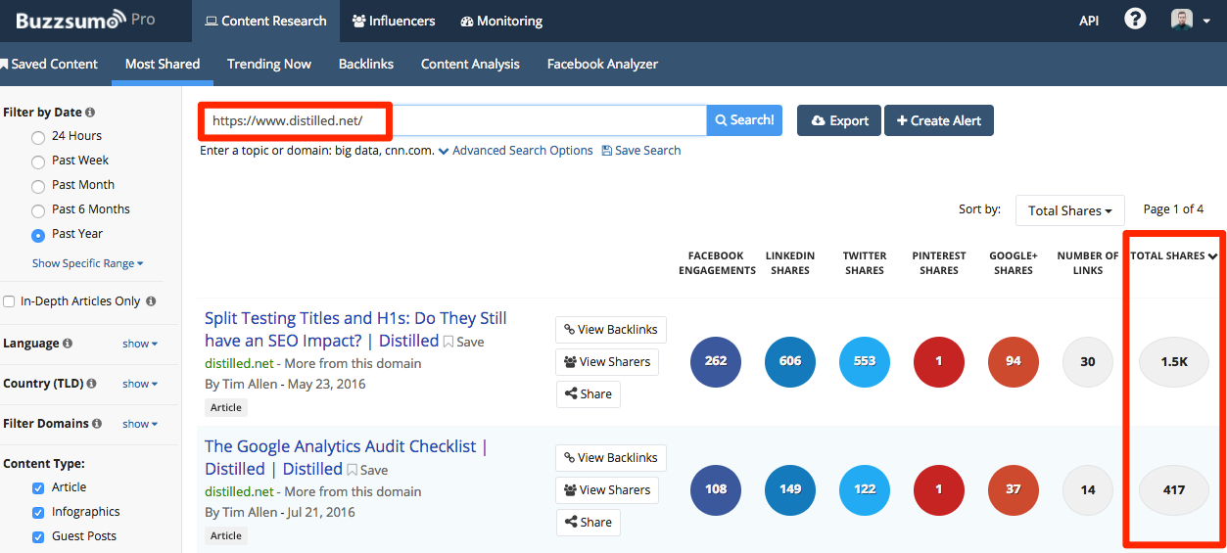
Task: Switch to Content Analysis tab
Action: (470, 64)
